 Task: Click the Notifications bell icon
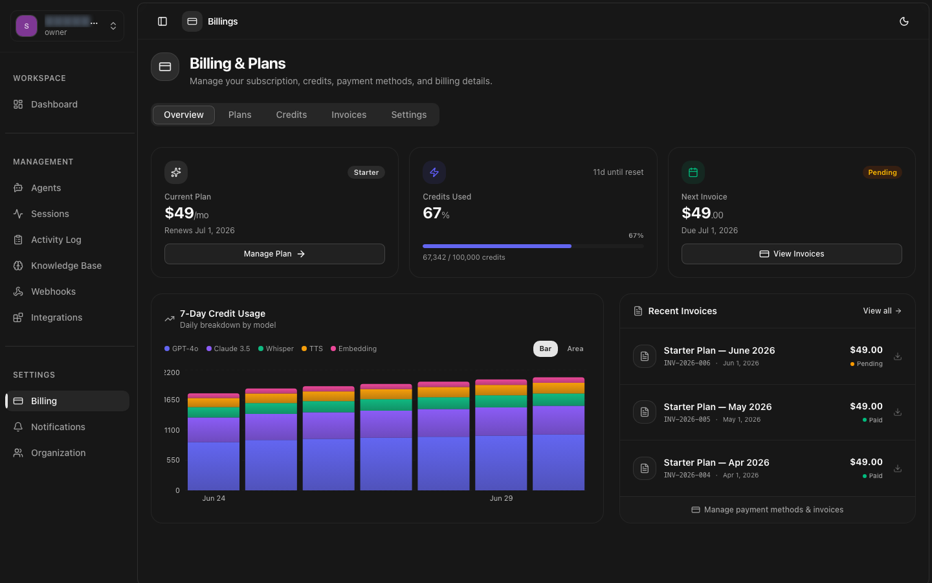[x=18, y=427]
